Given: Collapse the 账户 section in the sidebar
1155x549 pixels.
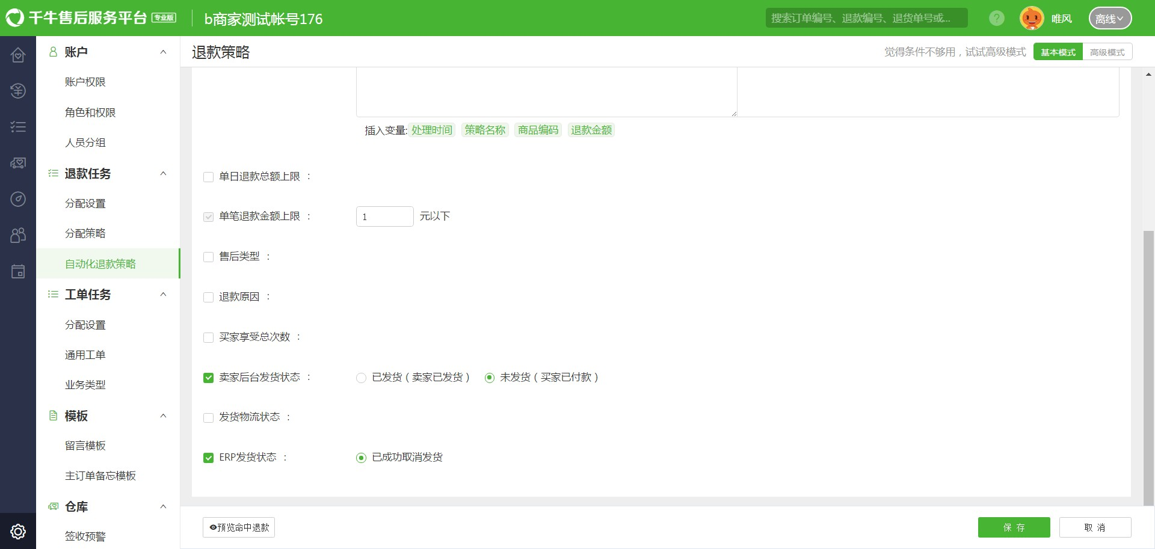Looking at the screenshot, I should coord(163,52).
